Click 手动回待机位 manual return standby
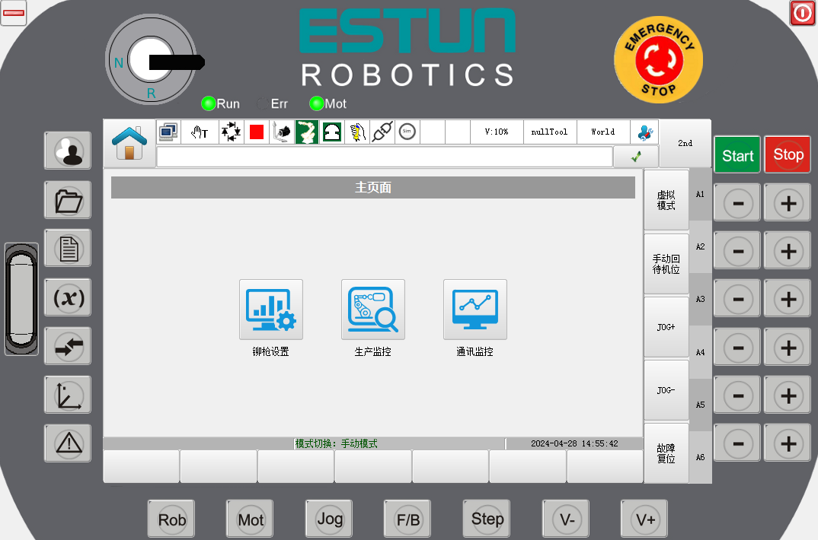The width and height of the screenshot is (818, 540). pos(666,264)
